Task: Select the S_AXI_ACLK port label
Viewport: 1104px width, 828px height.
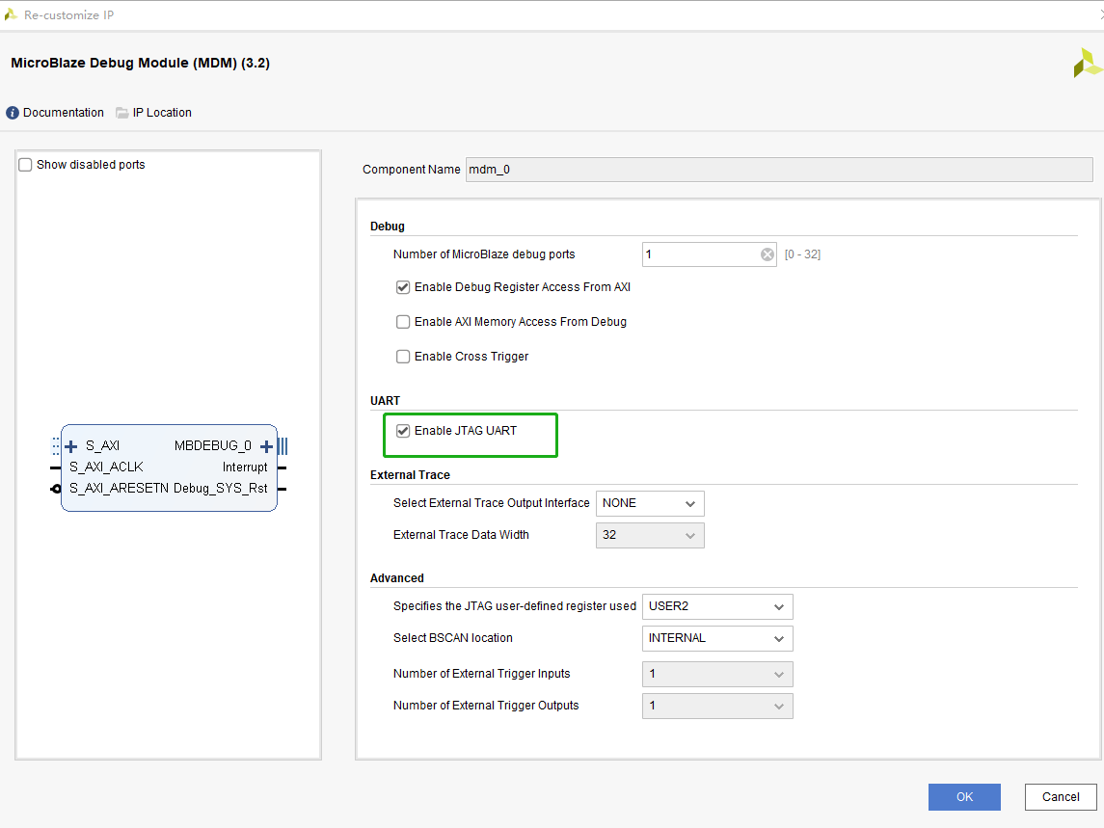Action: click(x=106, y=467)
